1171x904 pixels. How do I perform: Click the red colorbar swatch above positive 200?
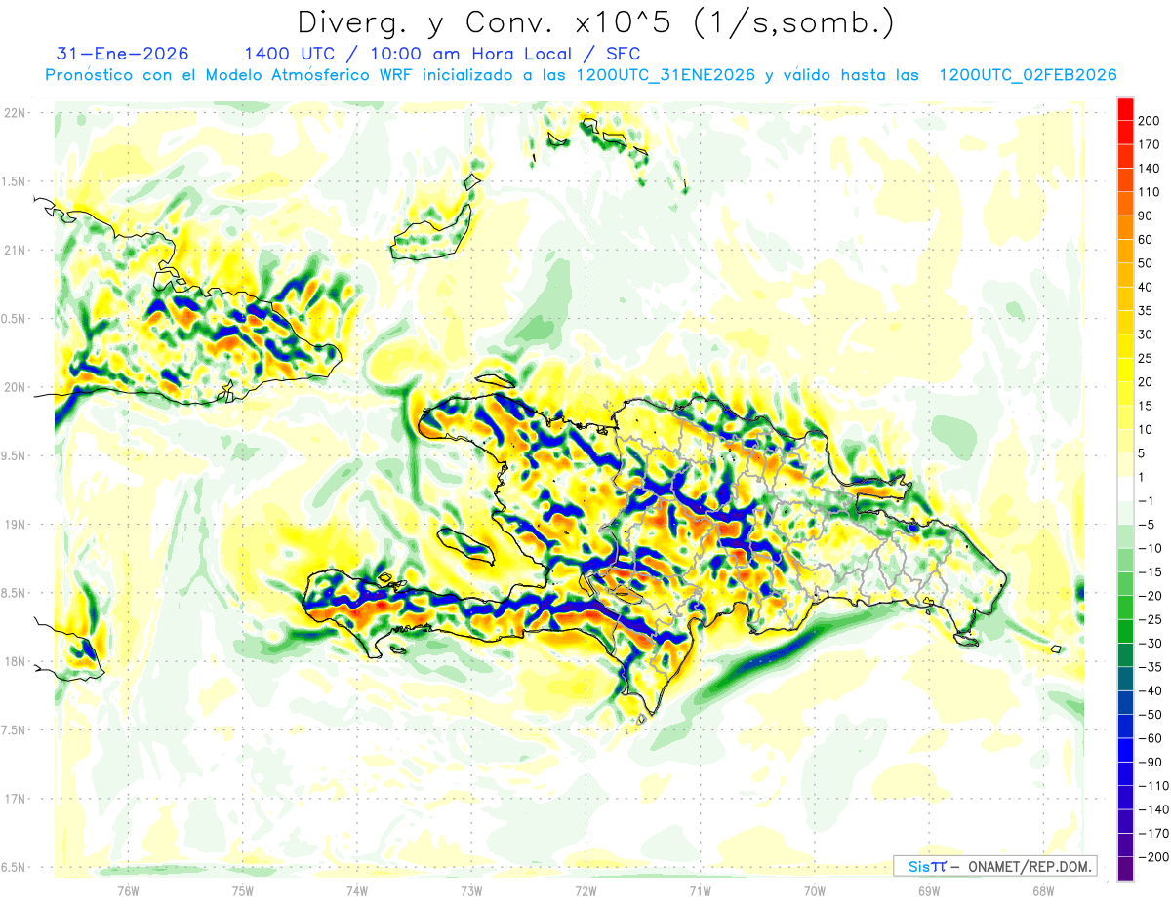1125,109
